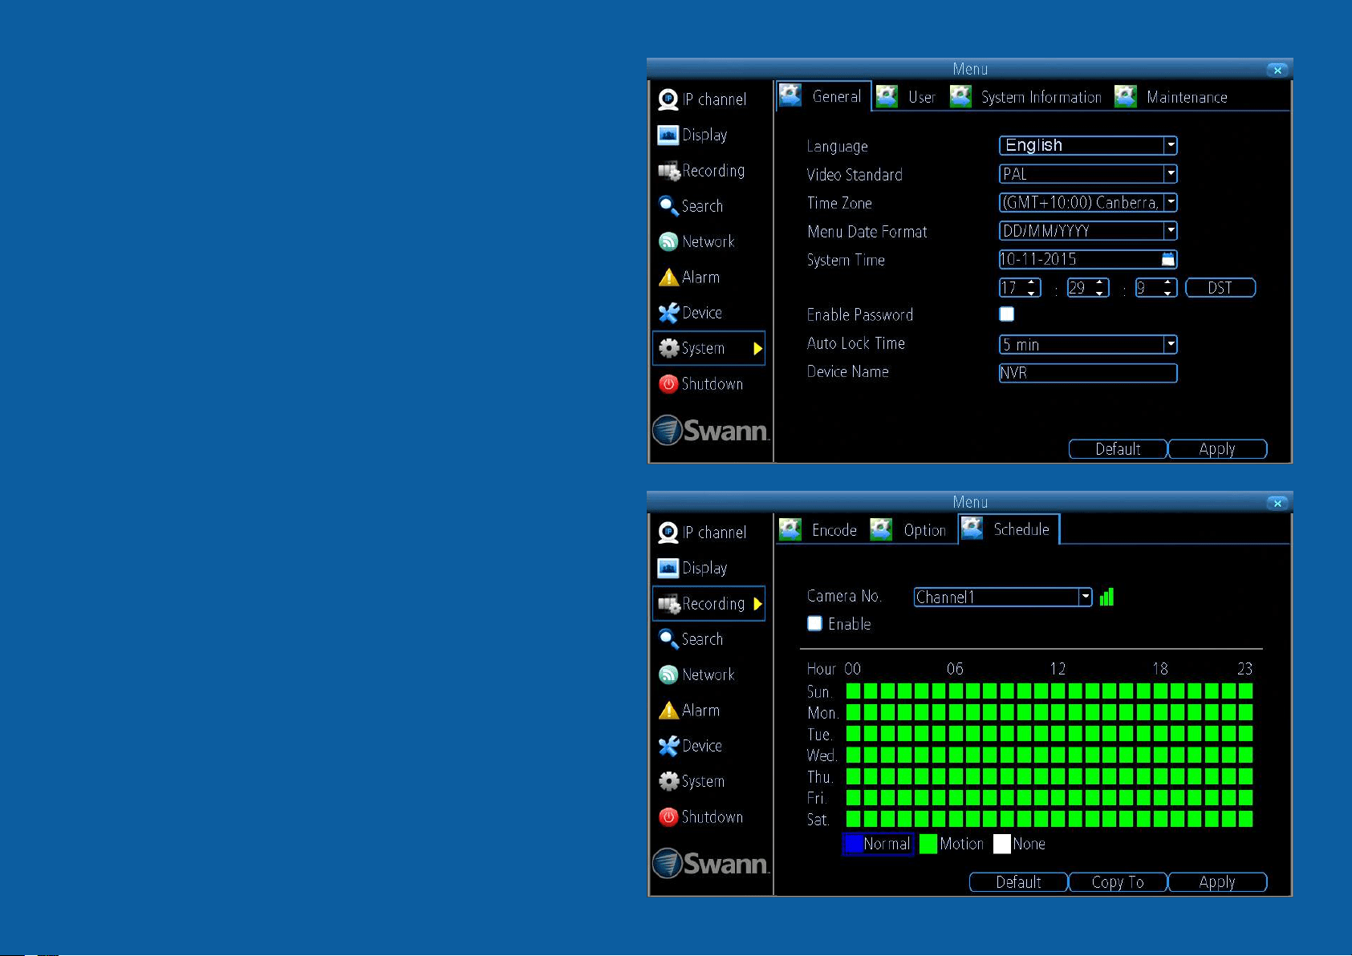1352x956 pixels.
Task: Click green signal bars icon beside Channel1
Action: [1106, 597]
